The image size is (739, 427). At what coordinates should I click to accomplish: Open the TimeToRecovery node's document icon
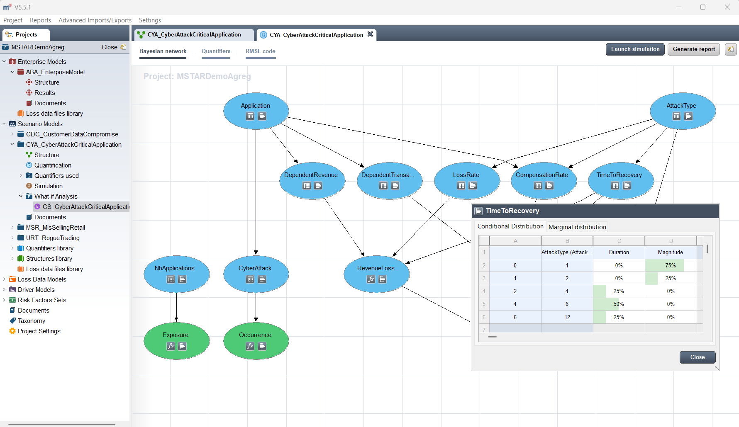coord(627,185)
